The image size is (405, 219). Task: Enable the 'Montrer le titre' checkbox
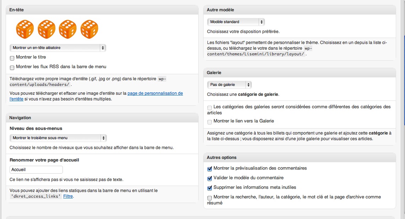coord(12,58)
